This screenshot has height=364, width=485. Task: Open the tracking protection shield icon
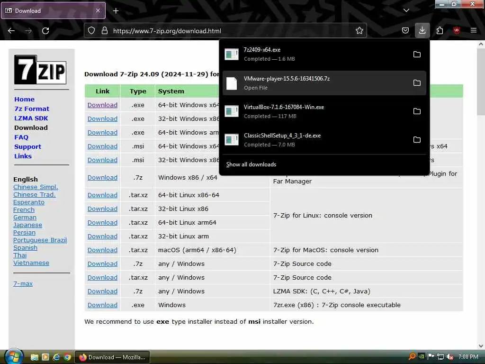click(91, 31)
